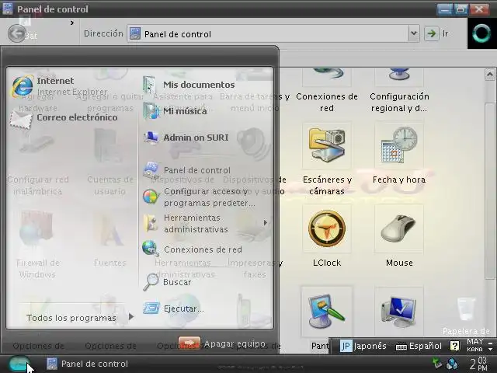This screenshot has width=497, height=373.
Task: Open Mis documentos folder icon
Action: tap(149, 85)
